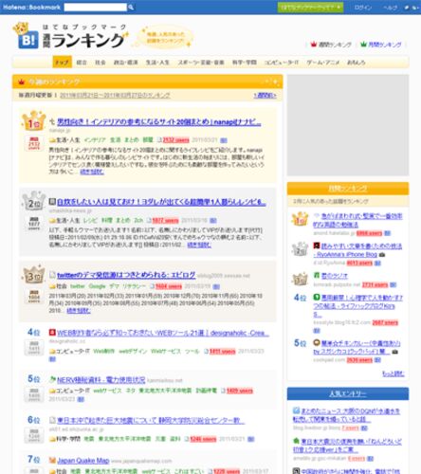The image size is (421, 474).
Task: Click the date range link 2011年03月21日〜03月27日
Action: click(115, 95)
